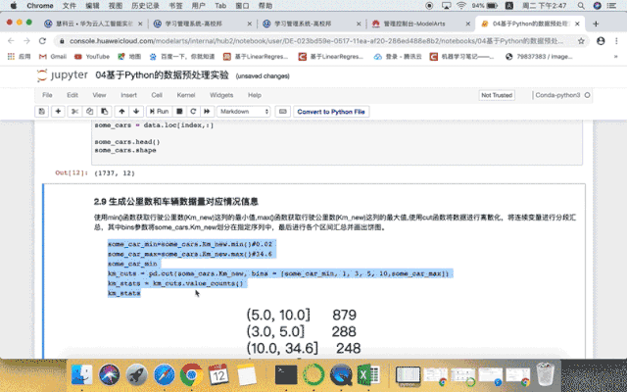The width and height of the screenshot is (627, 392).
Task: Open Safari from the Dock
Action: coord(164,375)
